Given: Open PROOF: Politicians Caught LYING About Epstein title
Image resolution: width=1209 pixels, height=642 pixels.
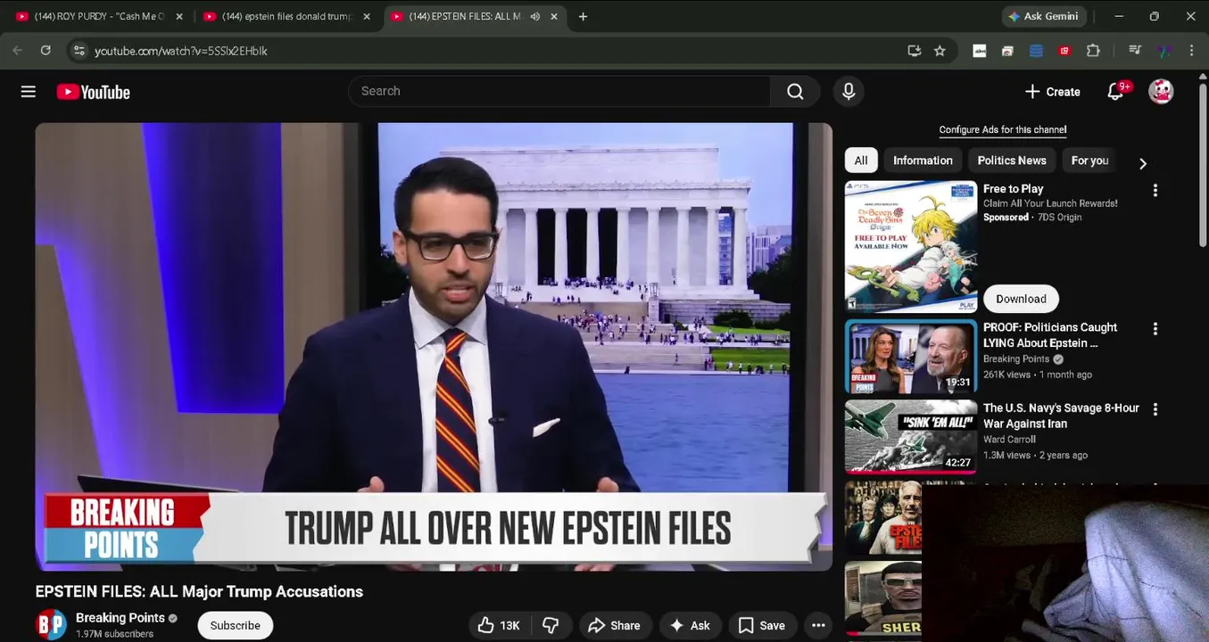Looking at the screenshot, I should (x=1050, y=335).
